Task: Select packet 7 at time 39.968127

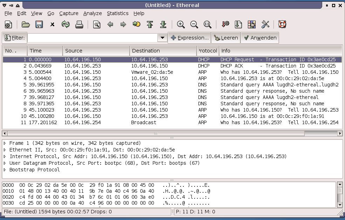Action: click(172, 97)
